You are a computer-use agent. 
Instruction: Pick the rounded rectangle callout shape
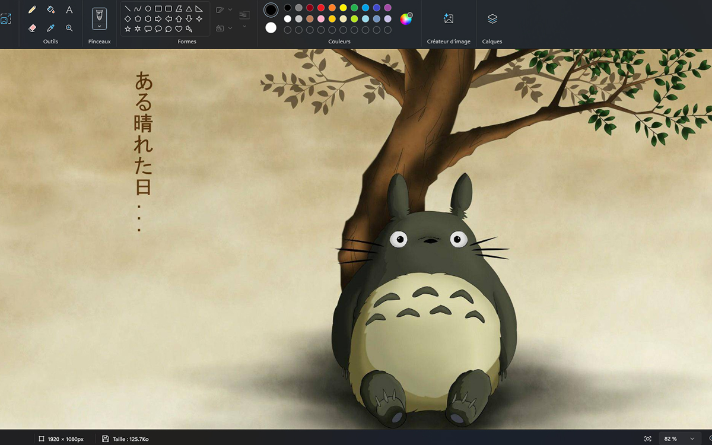point(148,28)
